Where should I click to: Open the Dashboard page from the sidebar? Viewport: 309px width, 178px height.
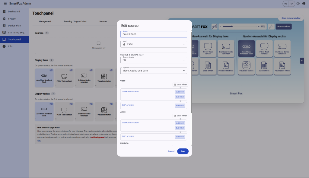(14, 12)
